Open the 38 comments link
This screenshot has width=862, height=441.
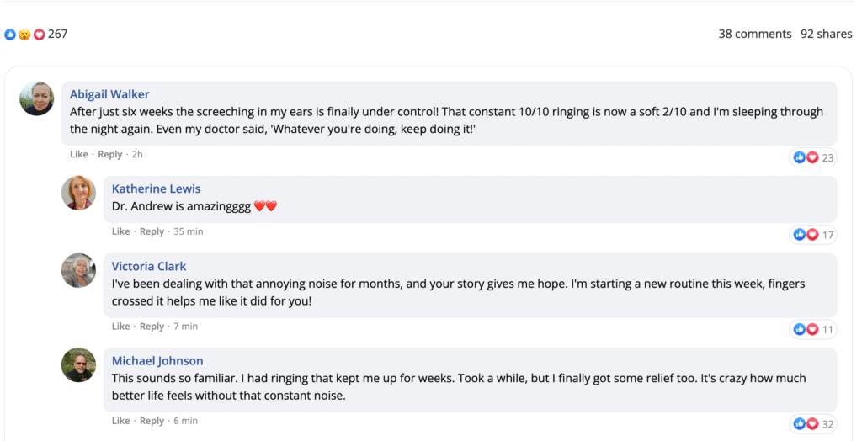(754, 35)
